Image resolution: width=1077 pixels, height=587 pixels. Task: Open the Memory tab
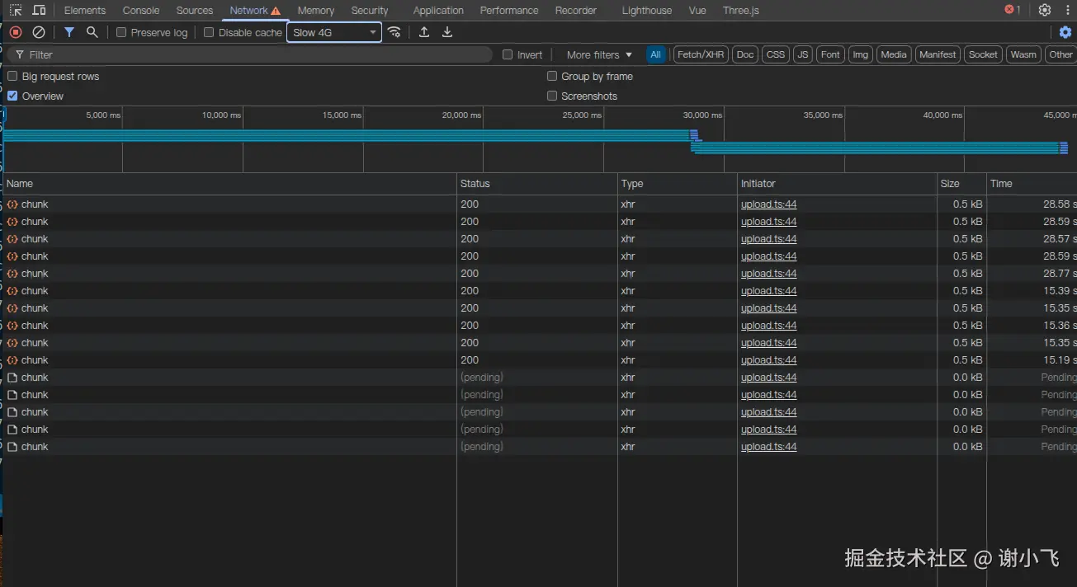316,11
